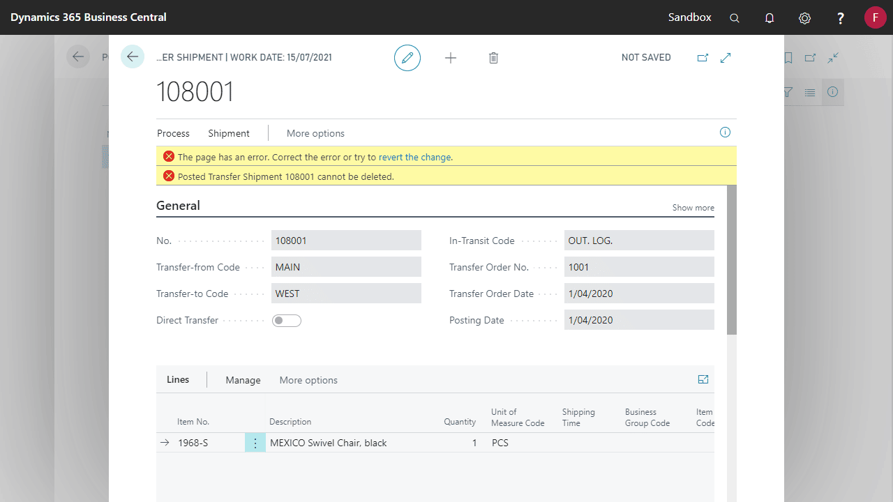893x502 pixels.
Task: Click the collapse arrows icon in the background page
Action: coord(833,58)
